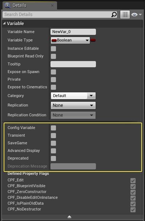
Task: Click the Defined Property Flags heading
Action: [x=28, y=174]
